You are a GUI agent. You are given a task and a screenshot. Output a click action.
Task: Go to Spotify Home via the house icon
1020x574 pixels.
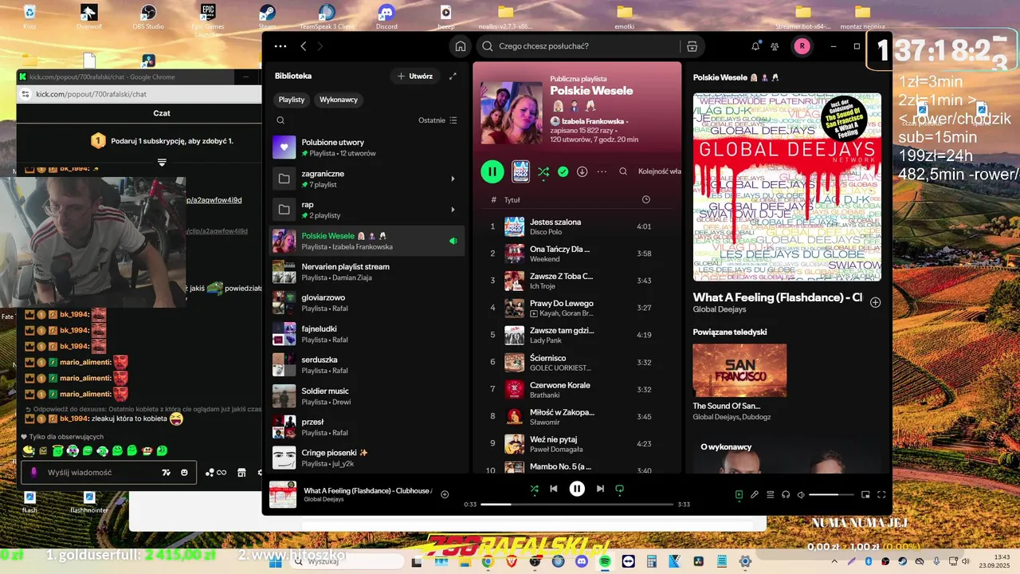click(x=460, y=46)
